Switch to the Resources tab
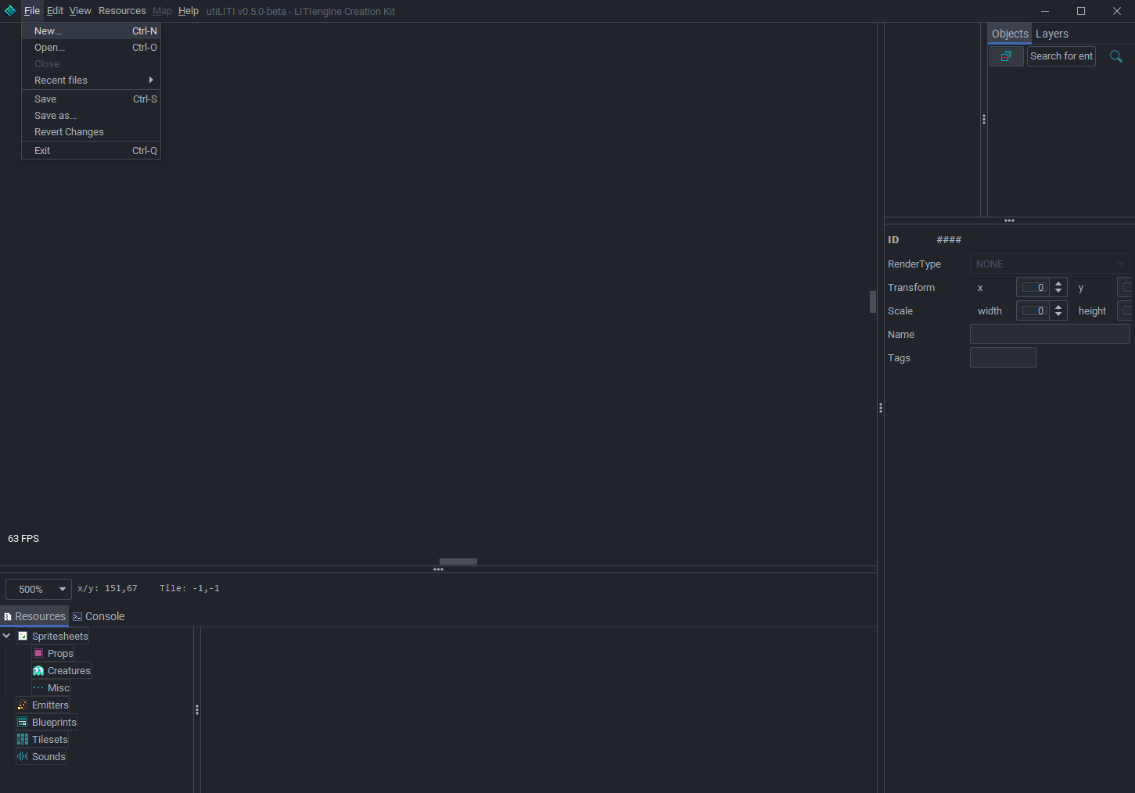This screenshot has width=1135, height=793. 34,616
